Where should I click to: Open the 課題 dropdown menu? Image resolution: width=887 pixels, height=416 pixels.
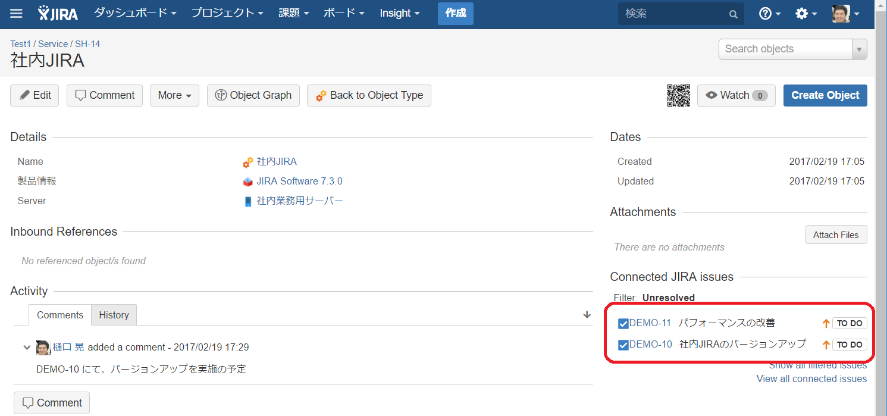click(x=294, y=13)
